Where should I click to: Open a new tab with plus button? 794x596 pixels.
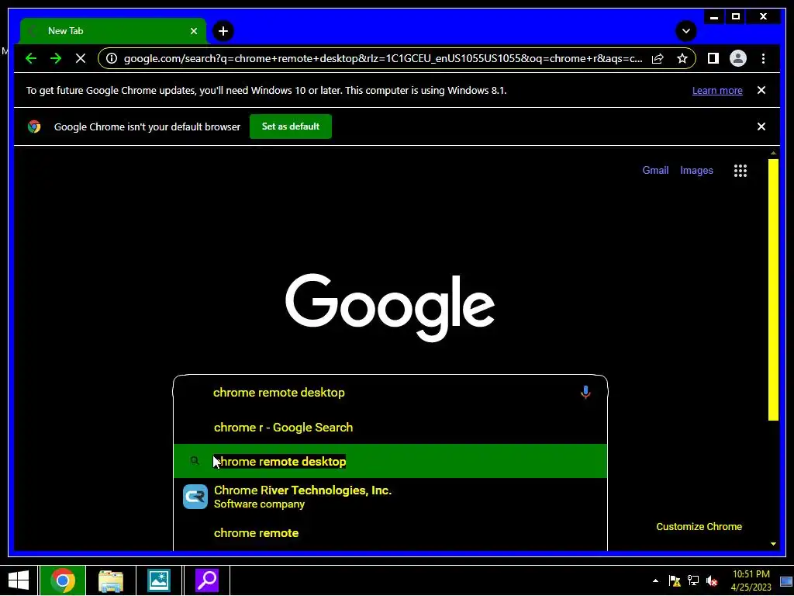[223, 31]
